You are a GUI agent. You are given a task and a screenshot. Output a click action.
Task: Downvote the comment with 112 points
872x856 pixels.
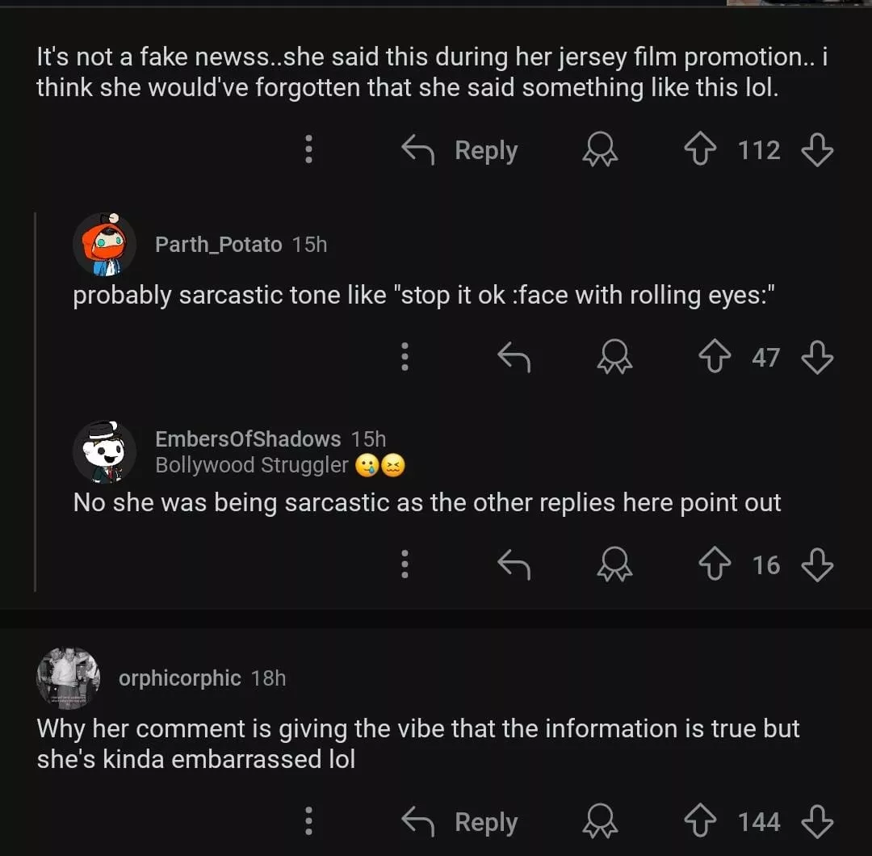pos(816,150)
